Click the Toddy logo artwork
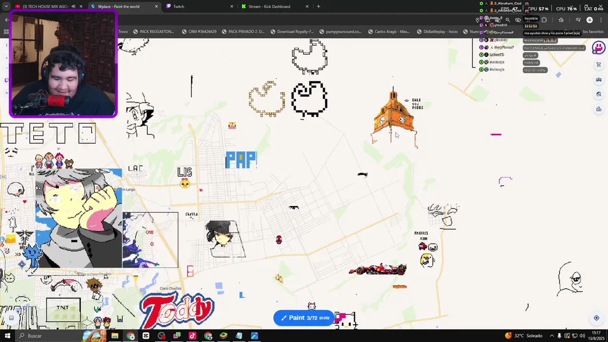This screenshot has width=608, height=342. click(178, 309)
